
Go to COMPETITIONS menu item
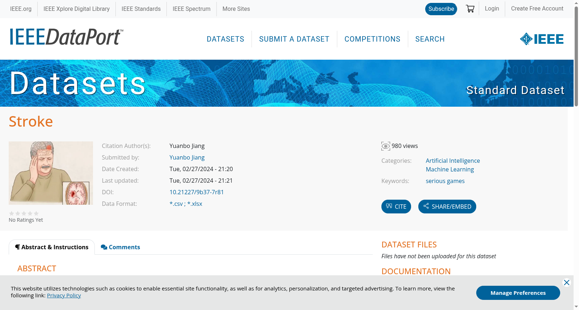(372, 39)
